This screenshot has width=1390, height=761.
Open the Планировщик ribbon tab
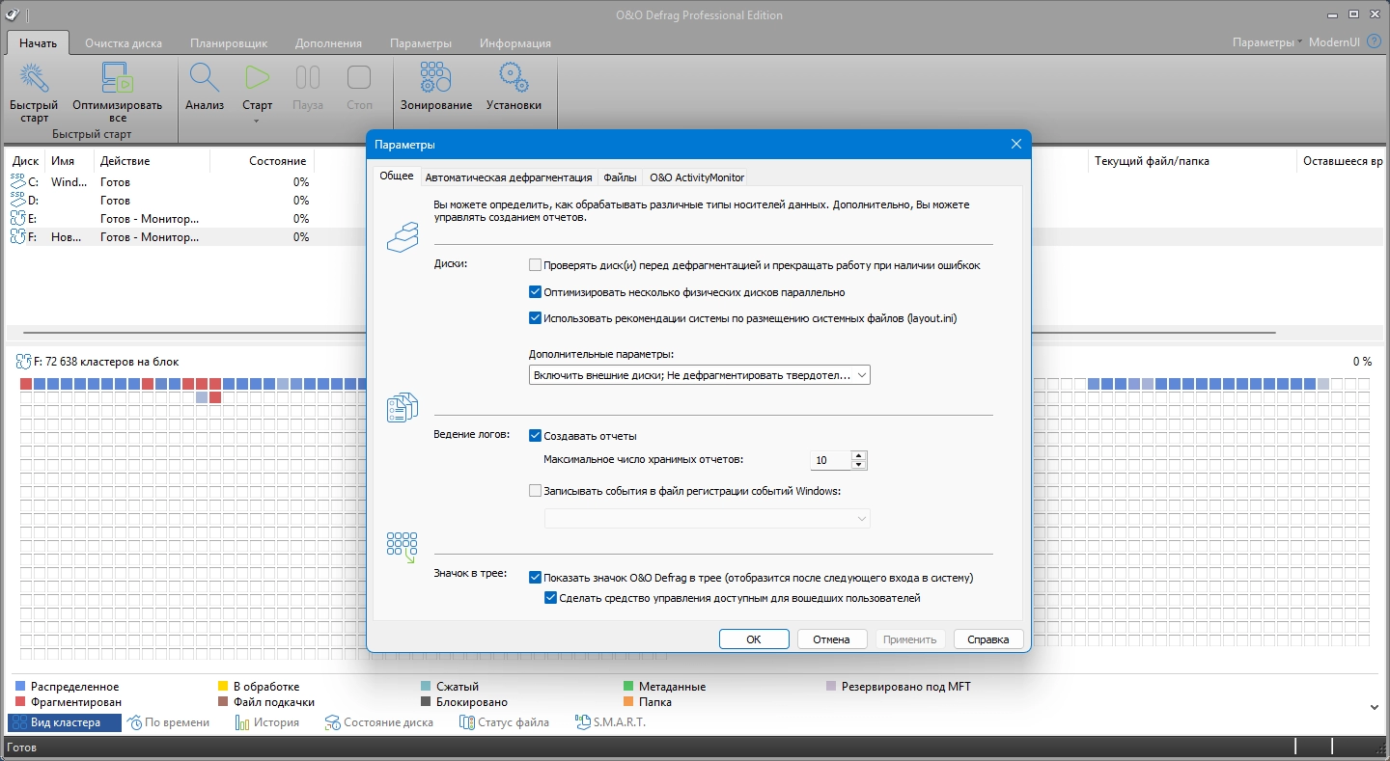tap(229, 42)
